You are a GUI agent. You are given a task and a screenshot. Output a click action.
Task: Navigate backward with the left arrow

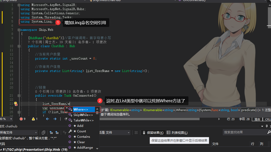point(48,119)
